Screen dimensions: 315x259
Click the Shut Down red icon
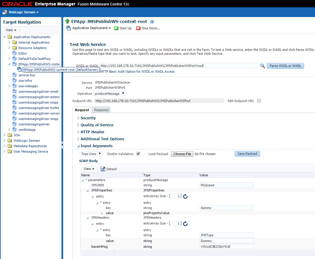point(138,28)
